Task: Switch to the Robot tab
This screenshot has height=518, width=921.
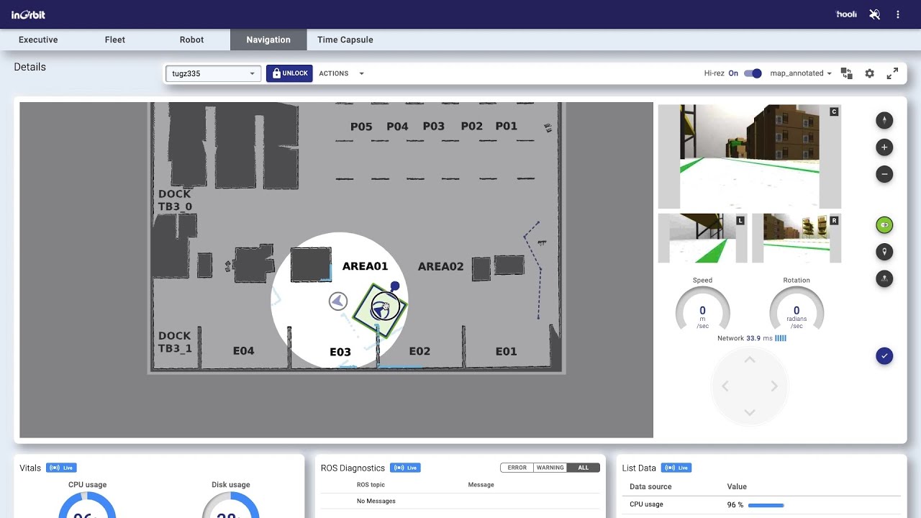Action: (x=191, y=40)
